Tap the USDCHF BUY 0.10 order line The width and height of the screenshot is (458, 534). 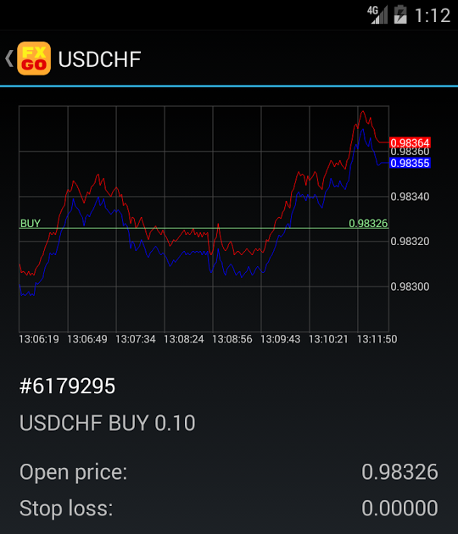(x=108, y=423)
